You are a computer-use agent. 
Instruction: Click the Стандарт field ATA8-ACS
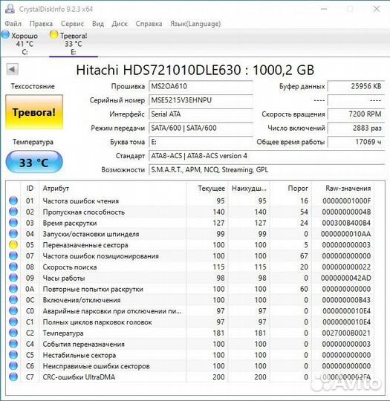pos(267,156)
